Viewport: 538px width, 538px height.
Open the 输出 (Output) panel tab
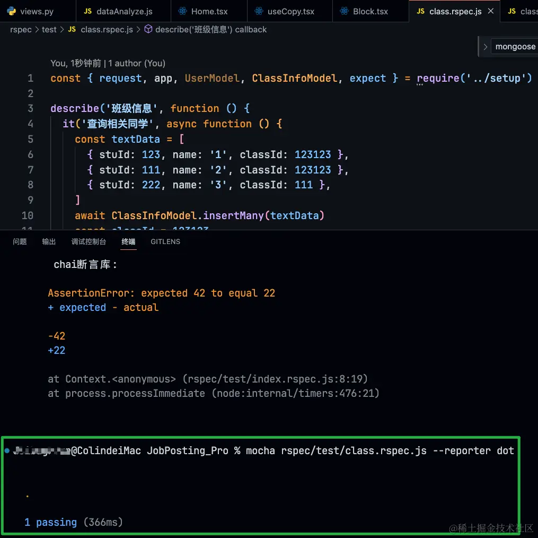coord(49,241)
